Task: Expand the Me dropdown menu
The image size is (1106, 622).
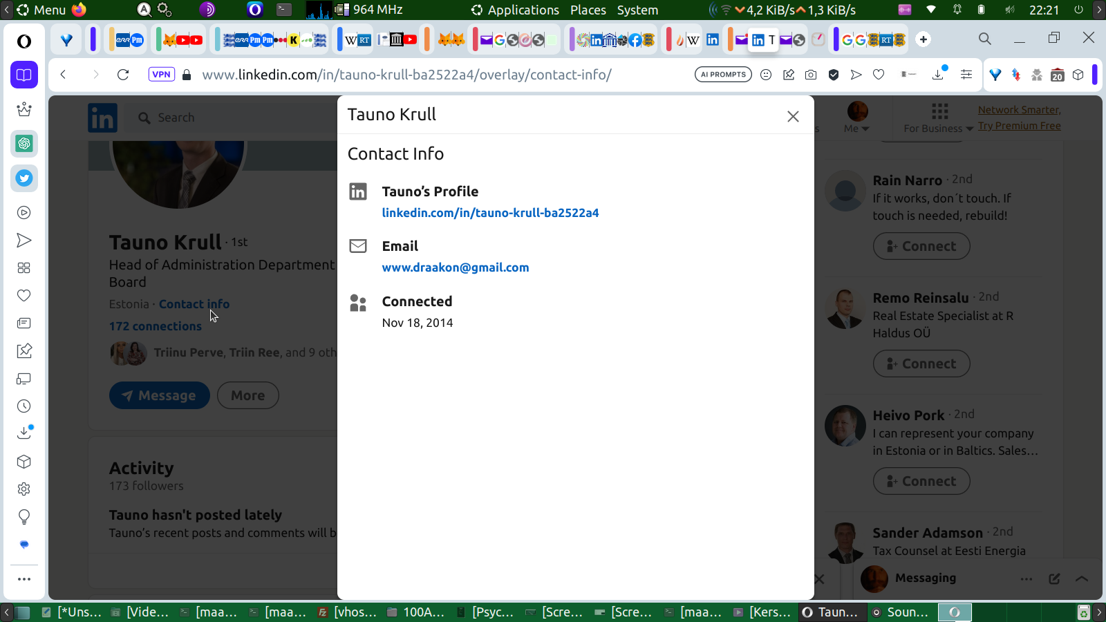Action: tap(857, 117)
